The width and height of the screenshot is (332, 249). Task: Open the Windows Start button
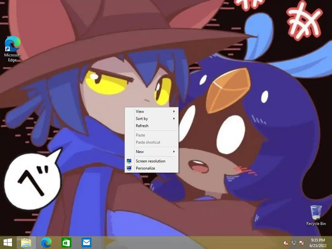tap(8, 243)
